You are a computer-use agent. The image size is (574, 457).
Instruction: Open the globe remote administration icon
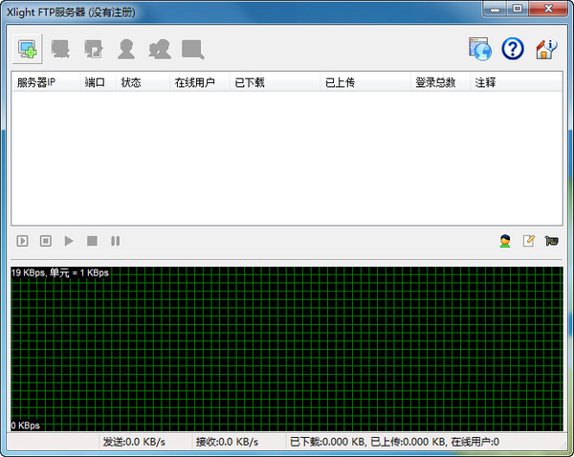480,49
